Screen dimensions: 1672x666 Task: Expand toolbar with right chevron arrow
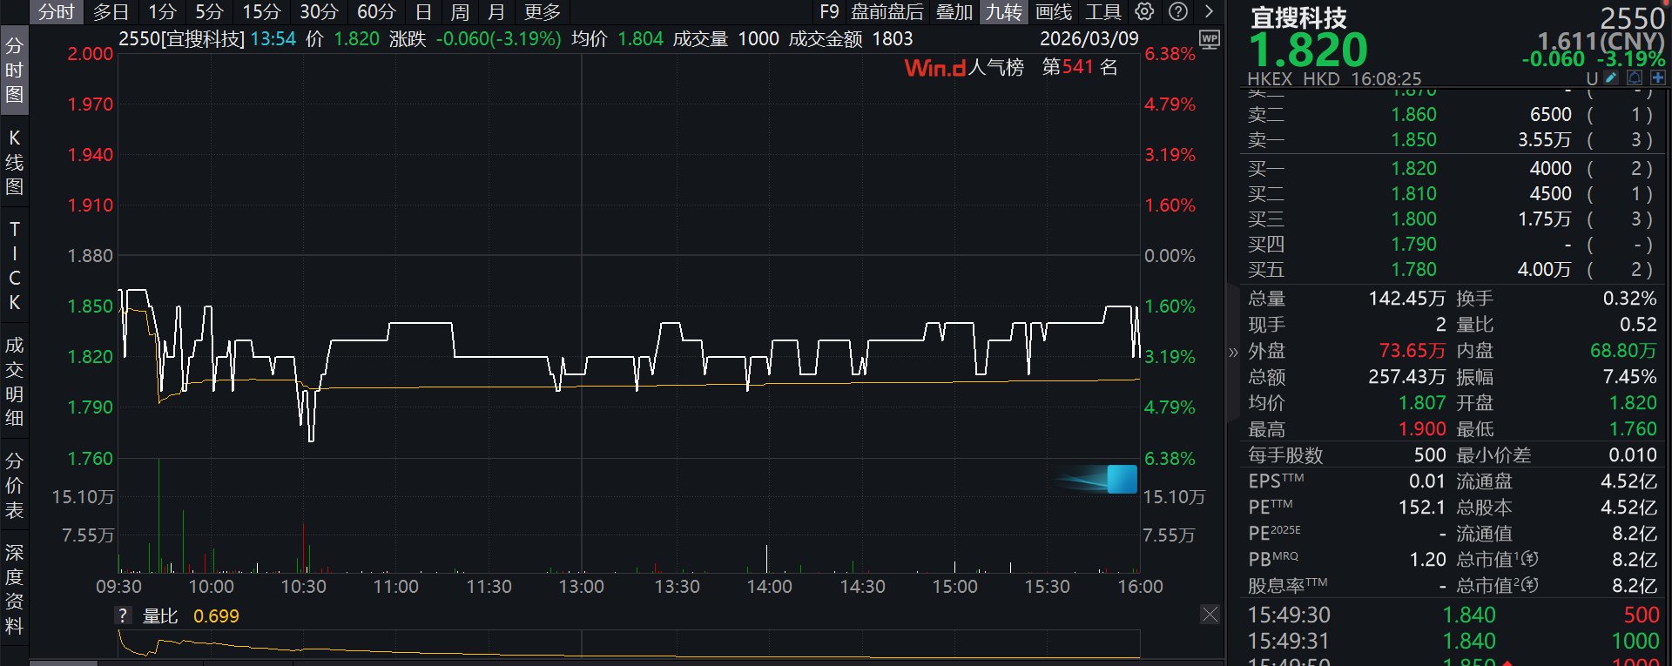point(1209,11)
